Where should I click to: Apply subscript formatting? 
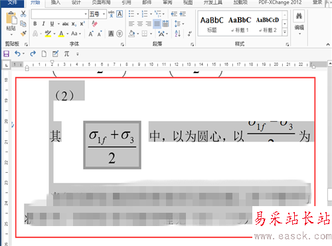tap(74, 24)
